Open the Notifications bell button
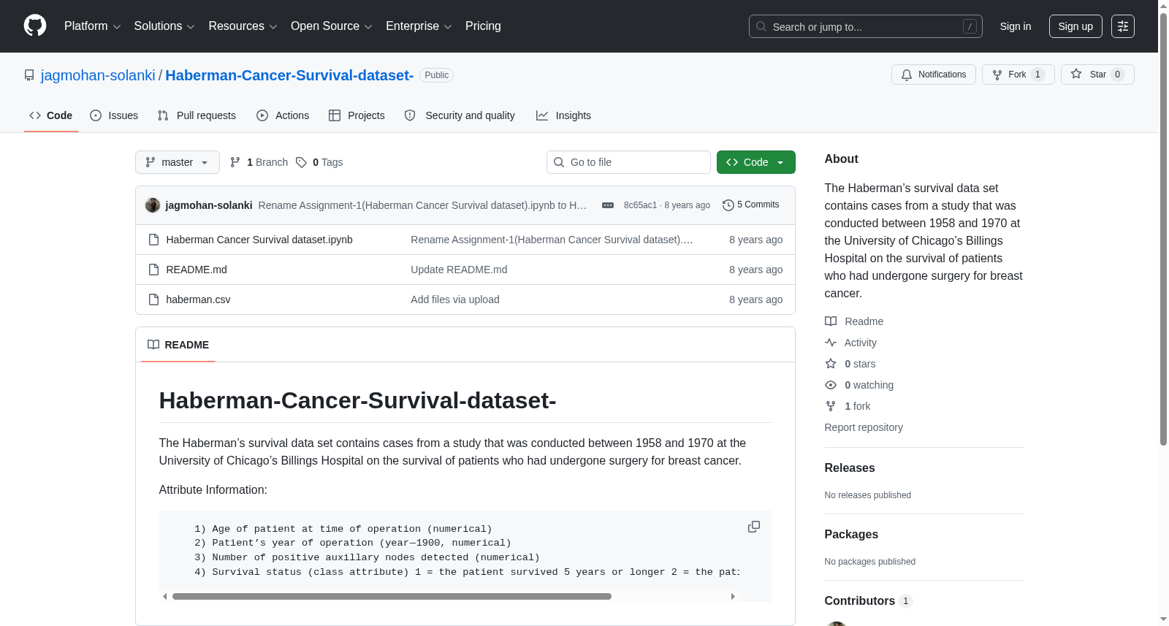Viewport: 1169px width, 626px height. (x=934, y=75)
